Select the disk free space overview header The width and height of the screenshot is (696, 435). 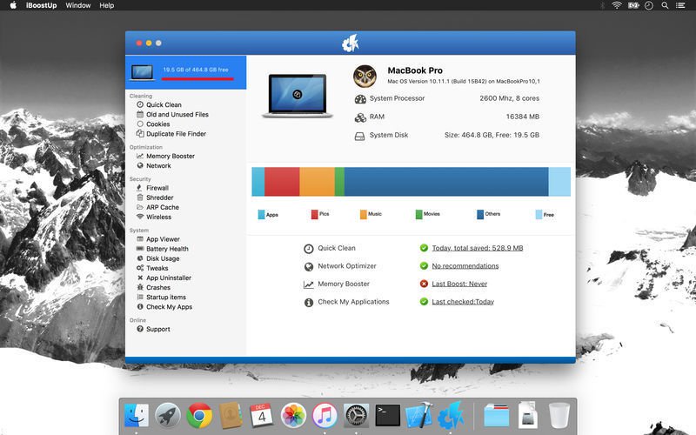point(185,72)
